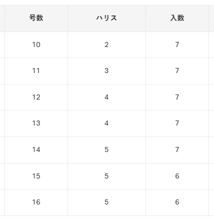Click ハリス cell in the 号数 14 row

(106, 149)
